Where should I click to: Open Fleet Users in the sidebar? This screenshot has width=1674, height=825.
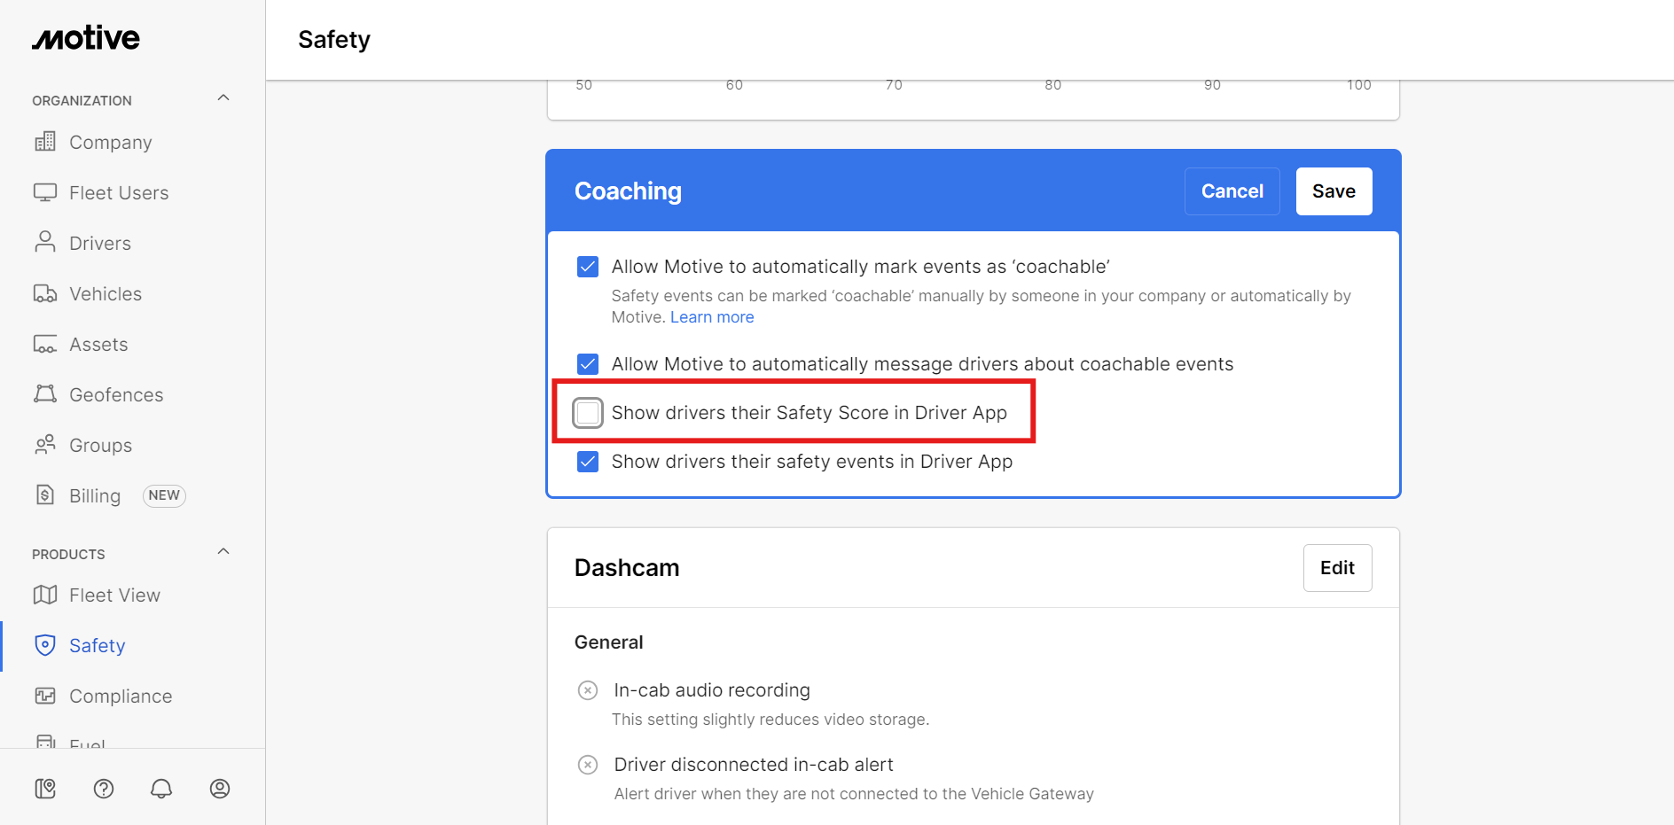[x=119, y=193]
